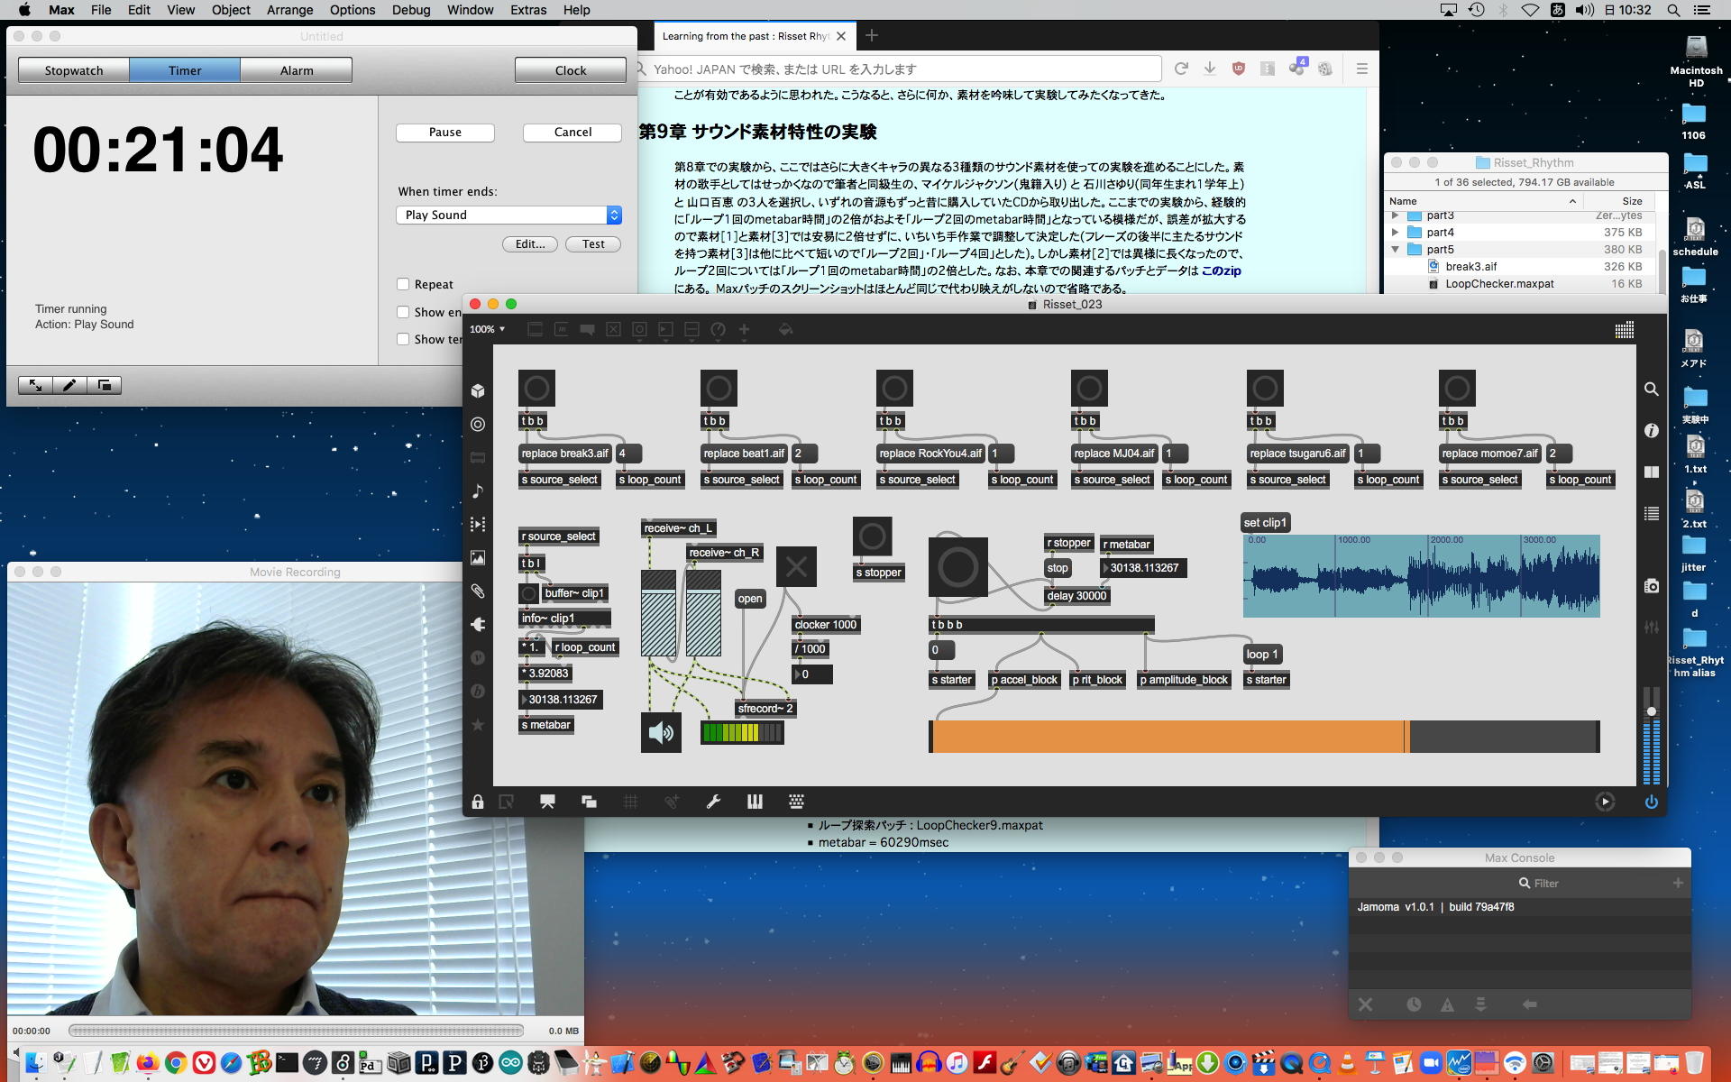Click the 'このzip' link in the web page
1731x1082 pixels.
[1221, 270]
